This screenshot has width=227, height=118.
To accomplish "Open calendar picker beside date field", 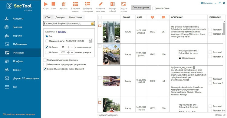I will pyautogui.click(x=90, y=41).
